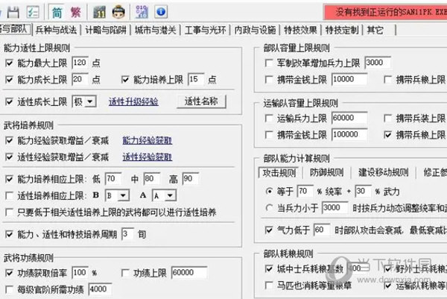The image size is (447, 299).
Task: Click the 中 limit field with 80
Action: (x=152, y=179)
